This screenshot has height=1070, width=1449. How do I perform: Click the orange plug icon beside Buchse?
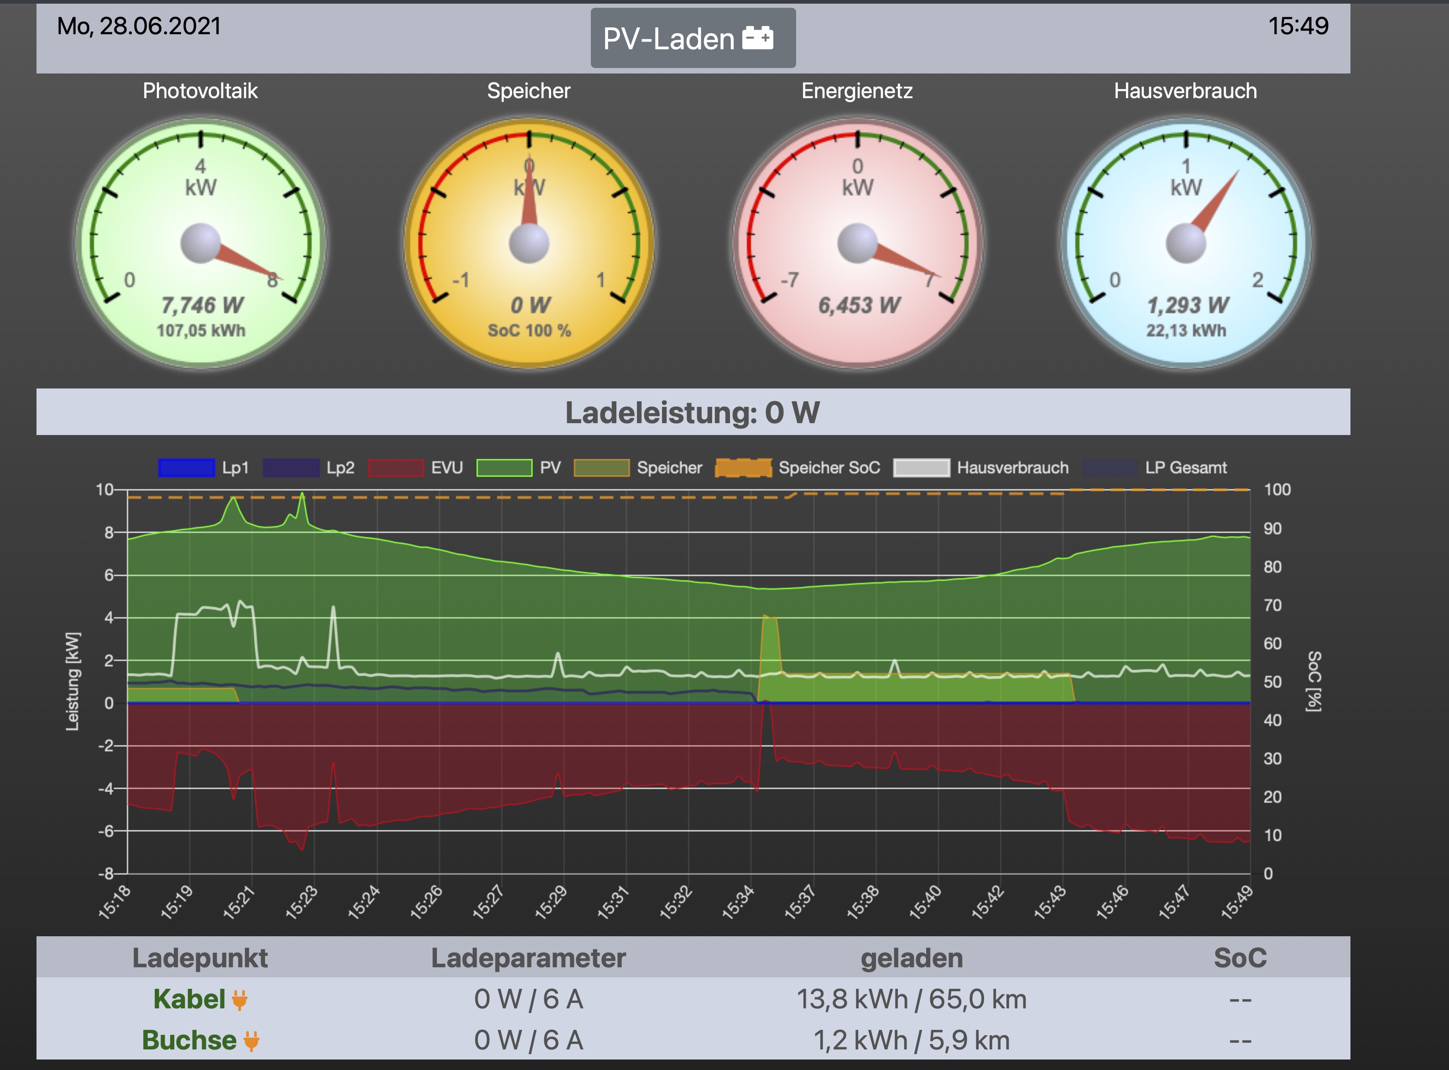(251, 1041)
